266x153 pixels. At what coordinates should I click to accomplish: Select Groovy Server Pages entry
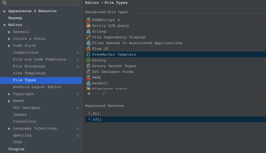click(x=176, y=66)
